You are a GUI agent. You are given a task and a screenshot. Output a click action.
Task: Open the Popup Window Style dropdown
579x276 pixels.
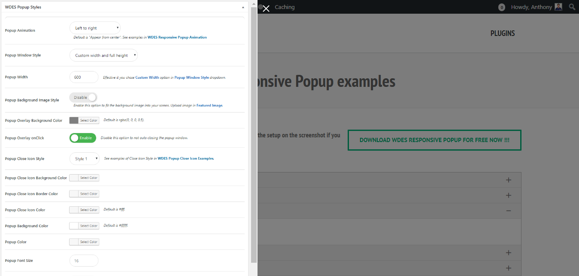tap(103, 55)
